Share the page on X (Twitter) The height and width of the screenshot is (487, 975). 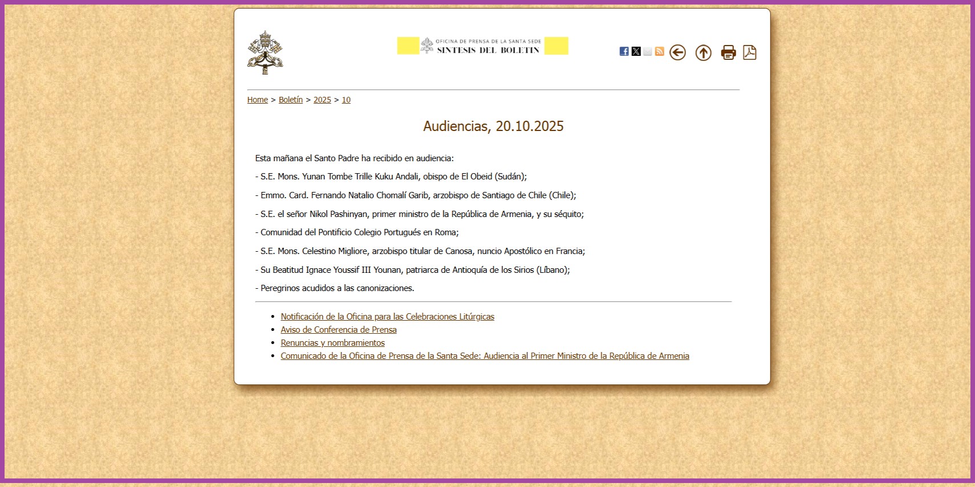(x=636, y=51)
